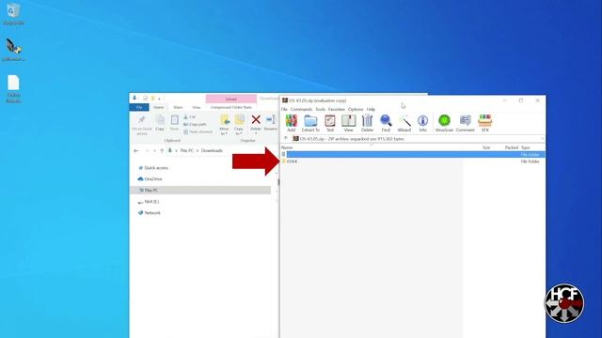Open the Copy to dropdown
Screen dimensions: 602x338
click(x=239, y=125)
